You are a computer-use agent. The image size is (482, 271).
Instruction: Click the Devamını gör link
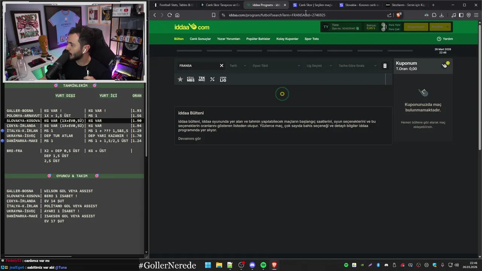pos(189,139)
